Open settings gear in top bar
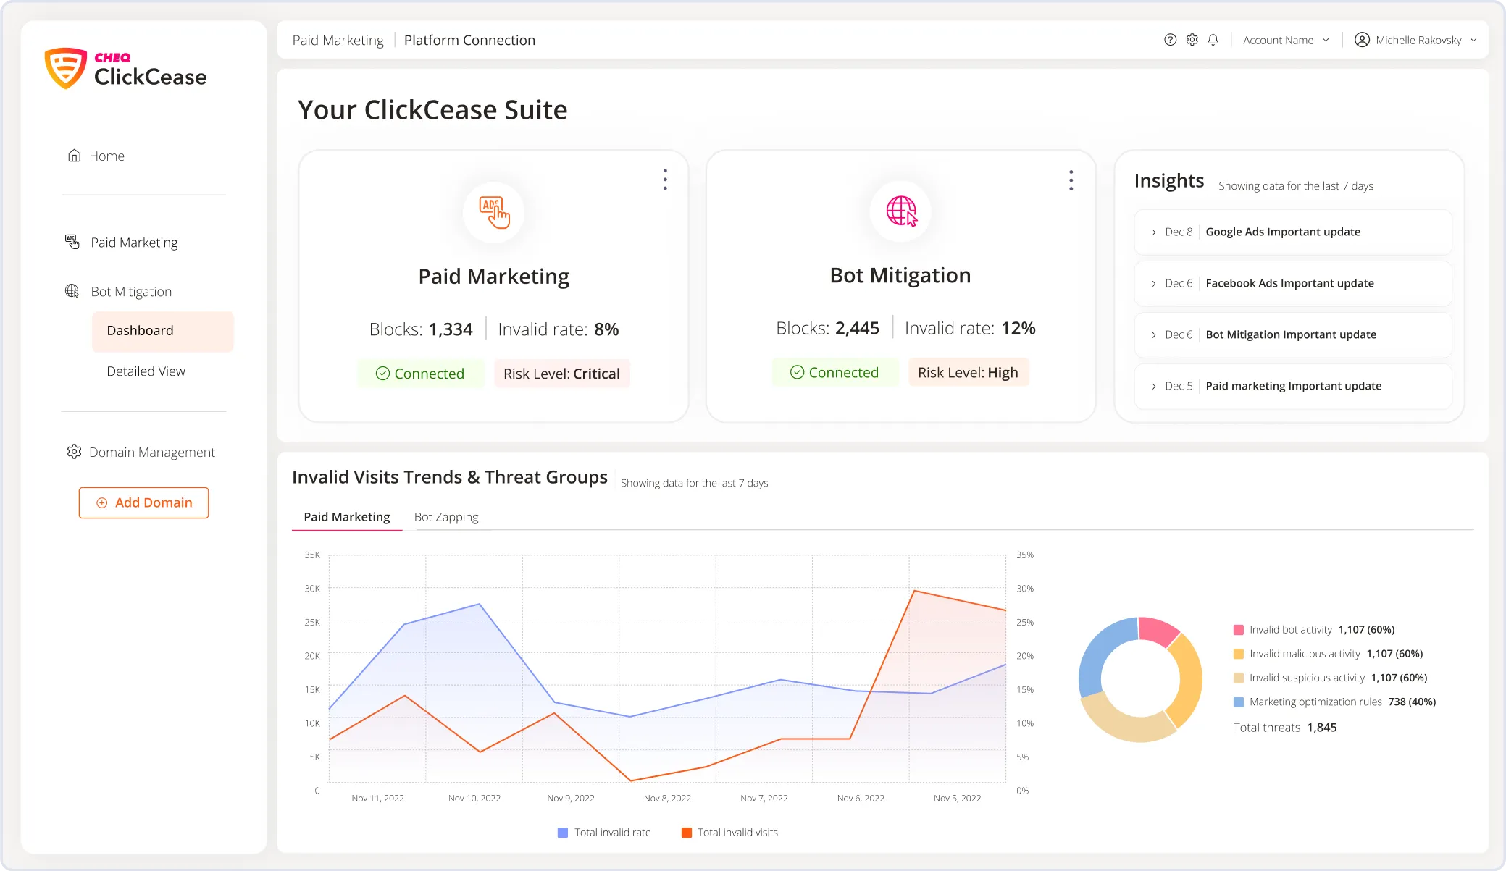The height and width of the screenshot is (871, 1506). tap(1192, 40)
